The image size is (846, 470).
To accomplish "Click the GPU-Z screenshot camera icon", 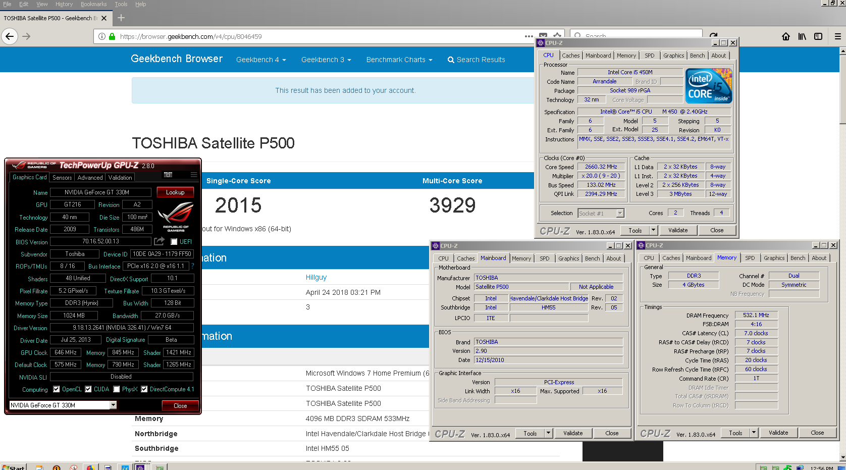I will pyautogui.click(x=168, y=175).
